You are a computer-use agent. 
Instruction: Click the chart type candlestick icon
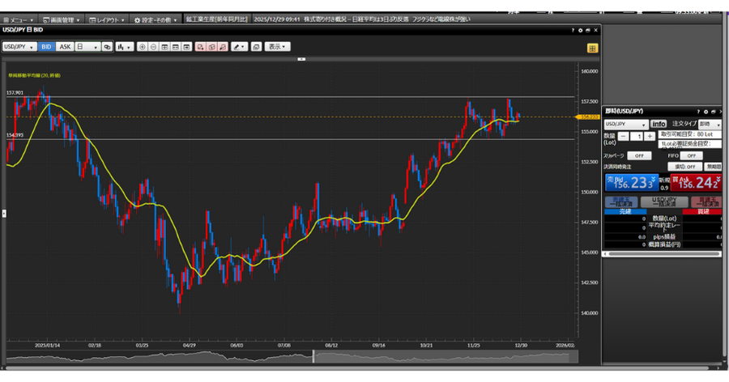pyautogui.click(x=124, y=47)
